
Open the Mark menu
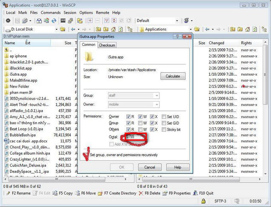[x=23, y=13]
